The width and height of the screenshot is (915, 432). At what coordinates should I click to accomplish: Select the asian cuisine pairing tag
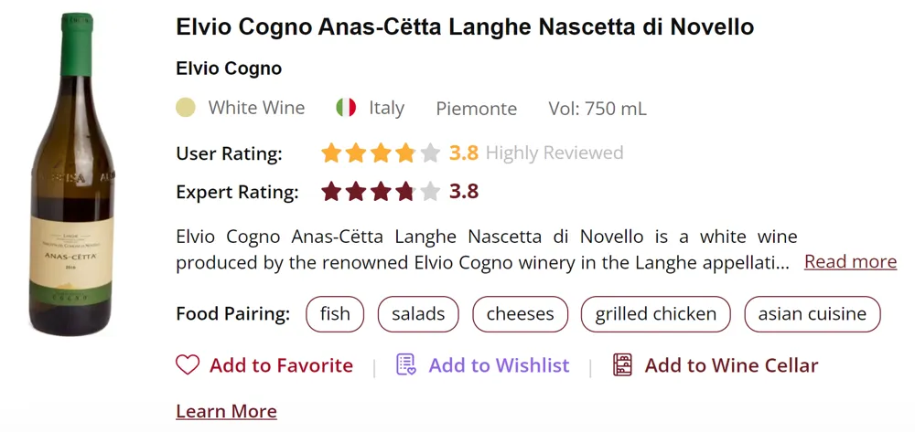[812, 314]
